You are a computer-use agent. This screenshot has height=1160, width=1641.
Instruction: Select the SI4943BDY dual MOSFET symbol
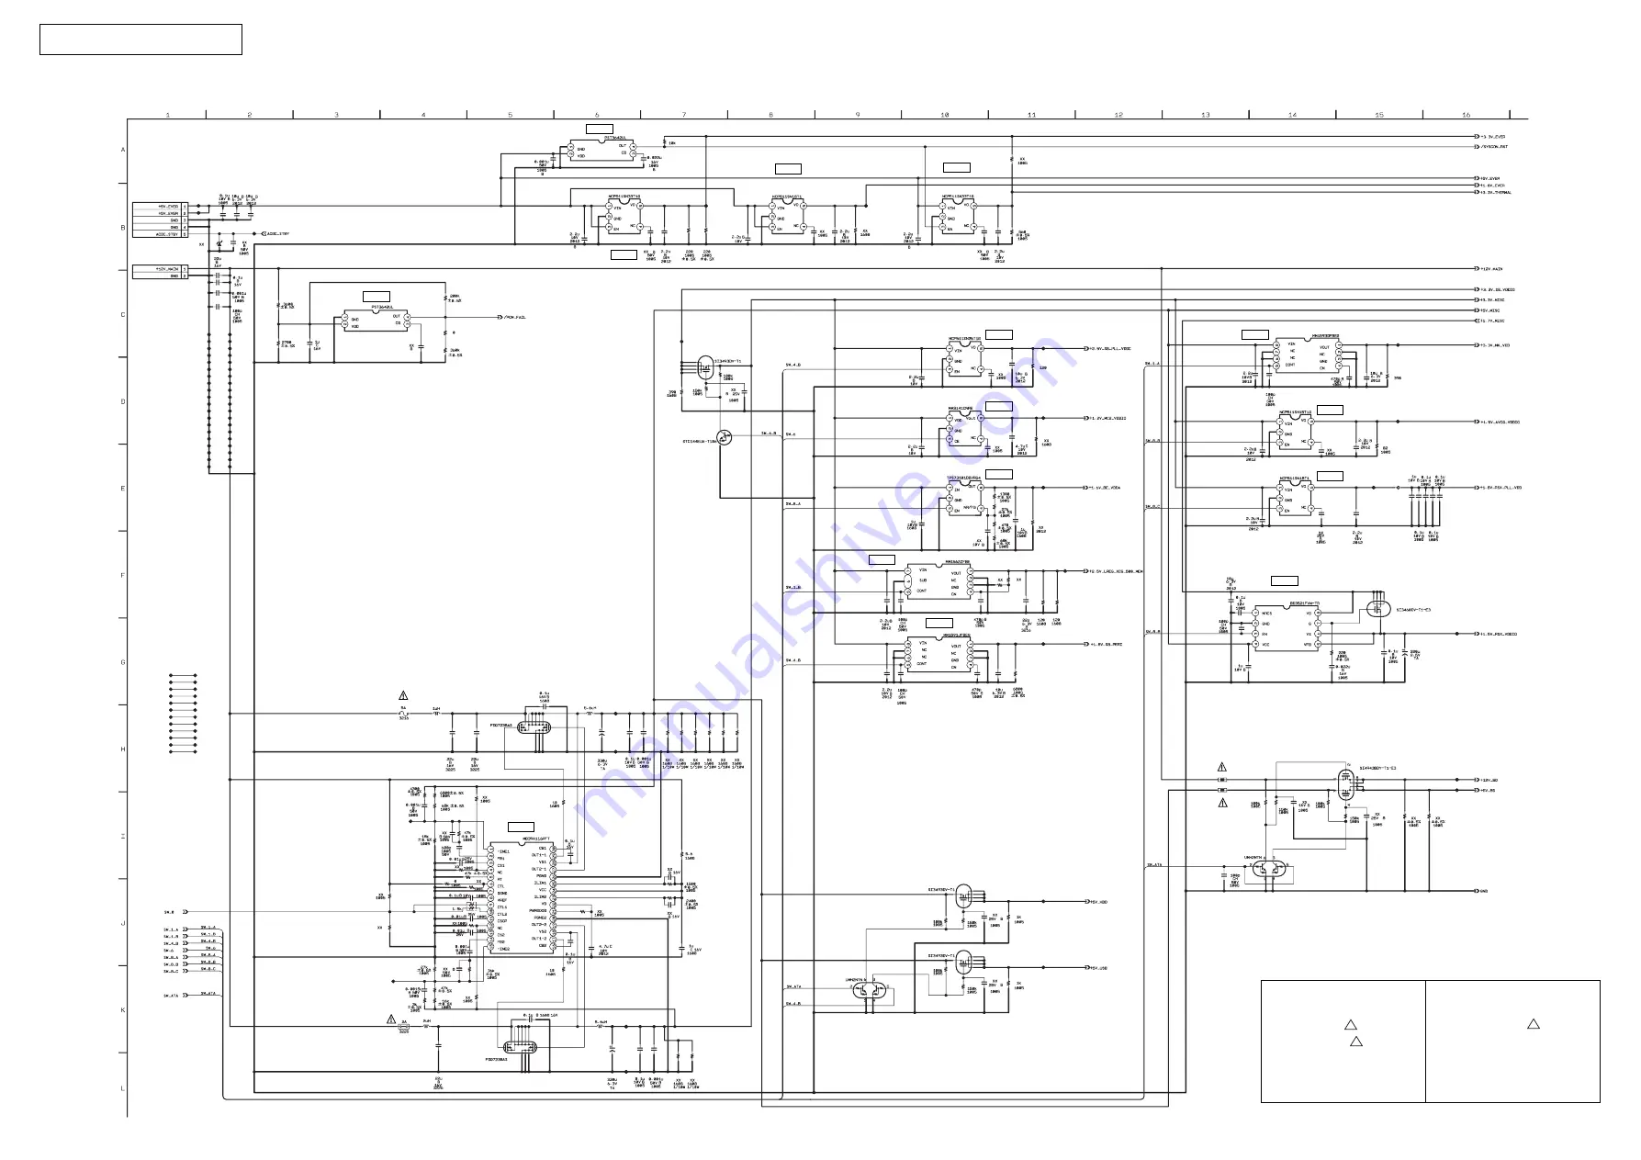[x=1344, y=786]
